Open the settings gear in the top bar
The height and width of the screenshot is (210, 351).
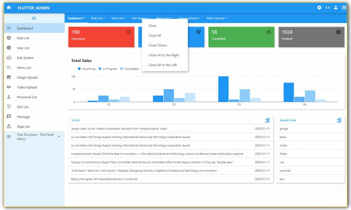[x=319, y=7]
